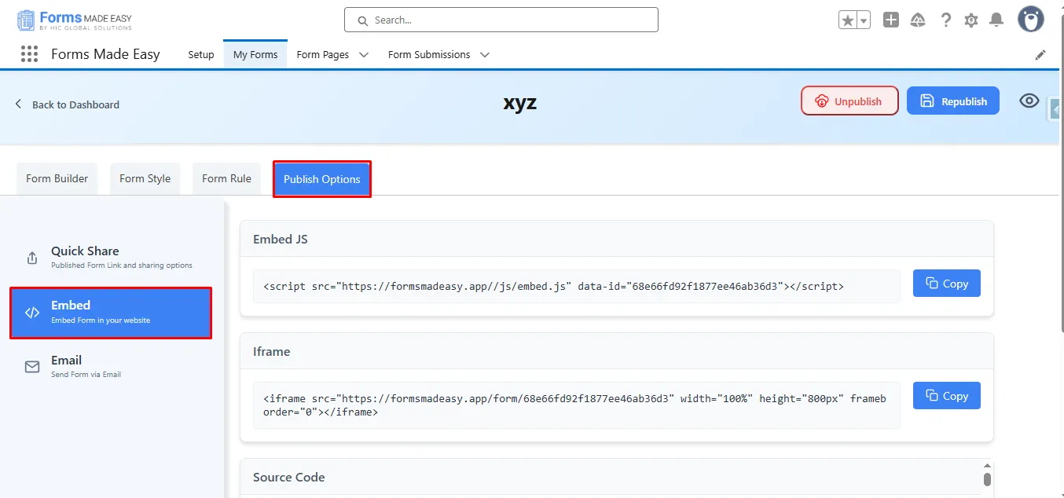Switch to the Form Style tab
The width and height of the screenshot is (1064, 498).
click(x=145, y=178)
